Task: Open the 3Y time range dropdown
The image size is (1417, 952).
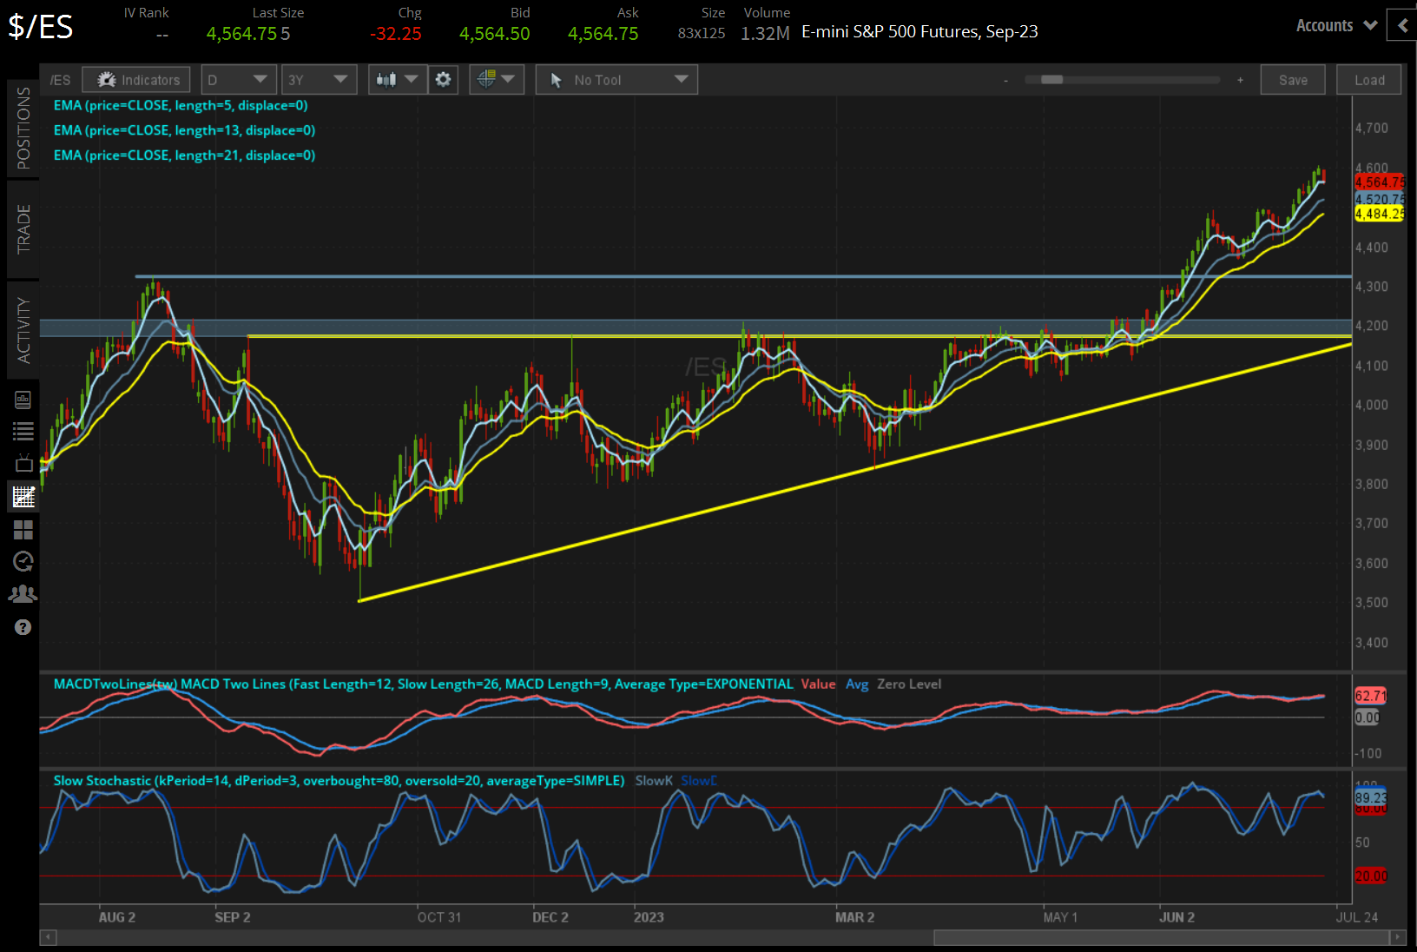Action: [319, 79]
